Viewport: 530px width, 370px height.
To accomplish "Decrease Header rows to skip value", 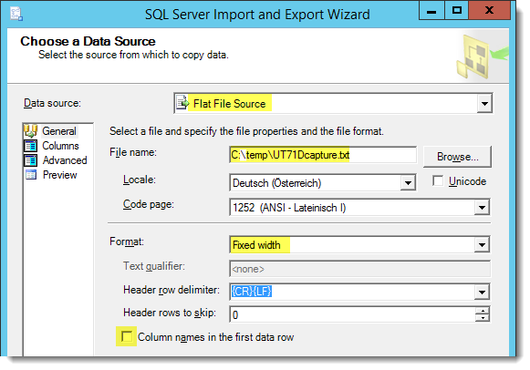I will pos(483,318).
